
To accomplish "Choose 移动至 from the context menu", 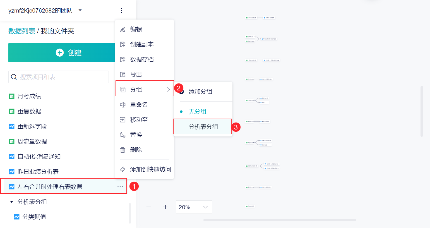I will click(x=139, y=120).
